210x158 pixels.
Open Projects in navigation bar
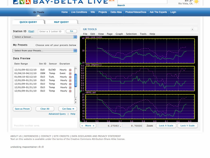(103, 12)
